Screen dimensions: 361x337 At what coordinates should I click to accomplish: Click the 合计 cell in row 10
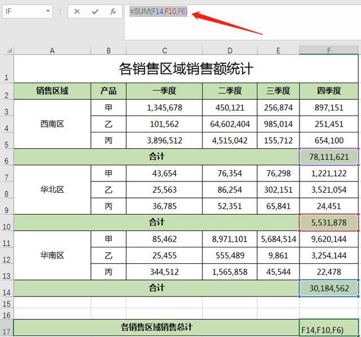[x=156, y=223]
